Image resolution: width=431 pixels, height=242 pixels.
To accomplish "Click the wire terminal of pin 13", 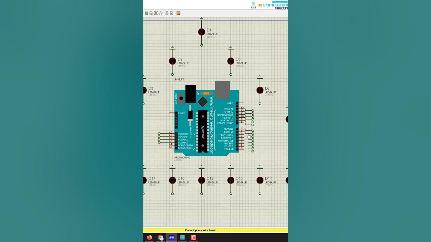I will pos(253,110).
